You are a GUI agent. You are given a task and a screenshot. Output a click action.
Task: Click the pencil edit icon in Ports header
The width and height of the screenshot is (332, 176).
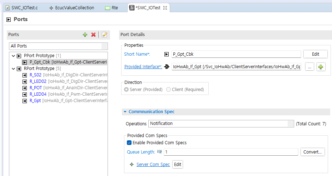(x=104, y=35)
